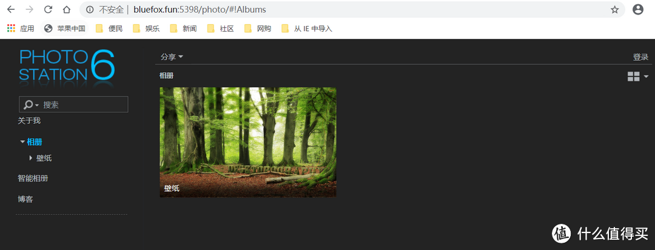Open the 壁纸 forest album thumbnail
This screenshot has width=655, height=250.
coord(247,142)
